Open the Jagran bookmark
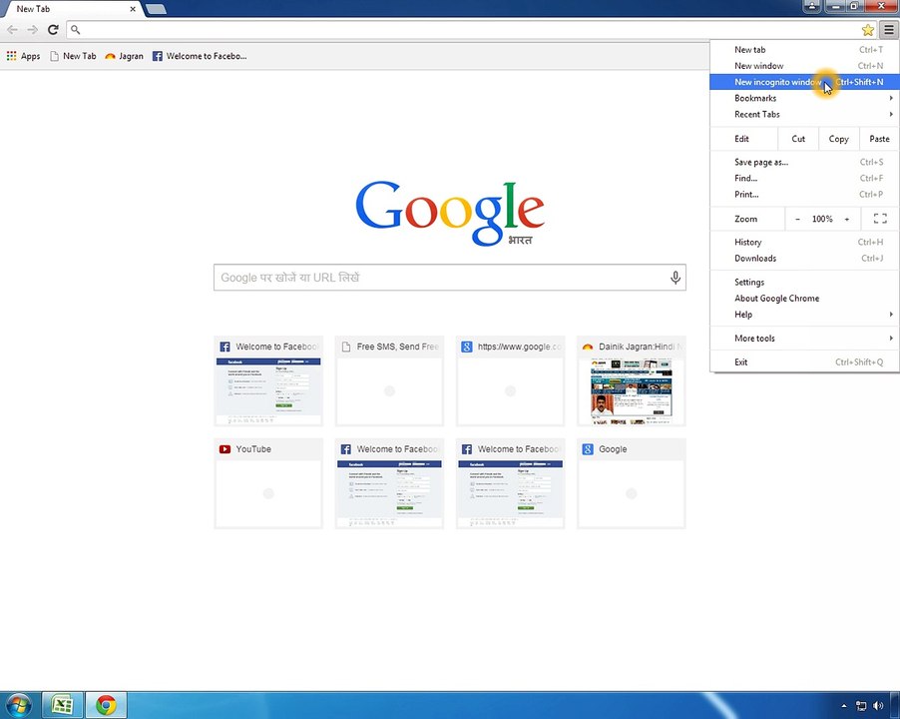Viewport: 900px width, 719px height. [x=124, y=56]
